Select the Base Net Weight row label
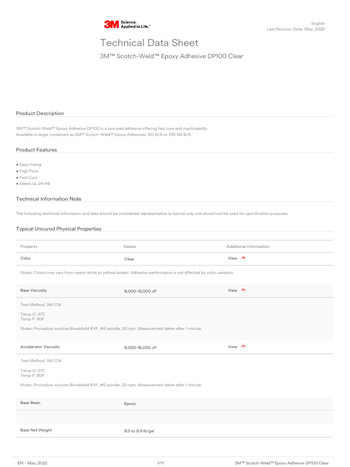The width and height of the screenshot is (350, 467). coord(36,430)
